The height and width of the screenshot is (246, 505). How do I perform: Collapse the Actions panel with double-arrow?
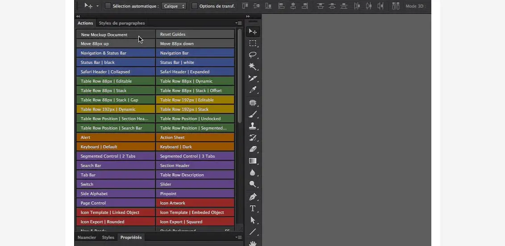point(78,16)
